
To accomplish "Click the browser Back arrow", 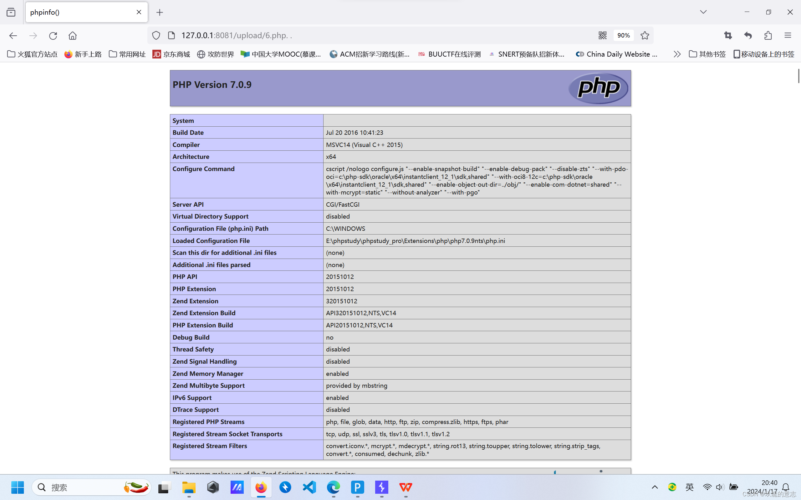I will pyautogui.click(x=13, y=35).
